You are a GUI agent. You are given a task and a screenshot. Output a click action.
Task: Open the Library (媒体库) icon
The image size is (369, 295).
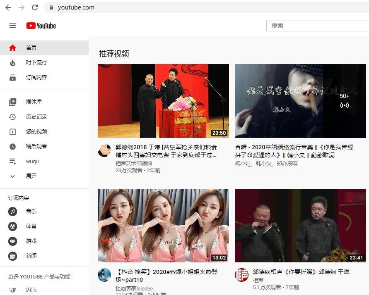coord(12,102)
